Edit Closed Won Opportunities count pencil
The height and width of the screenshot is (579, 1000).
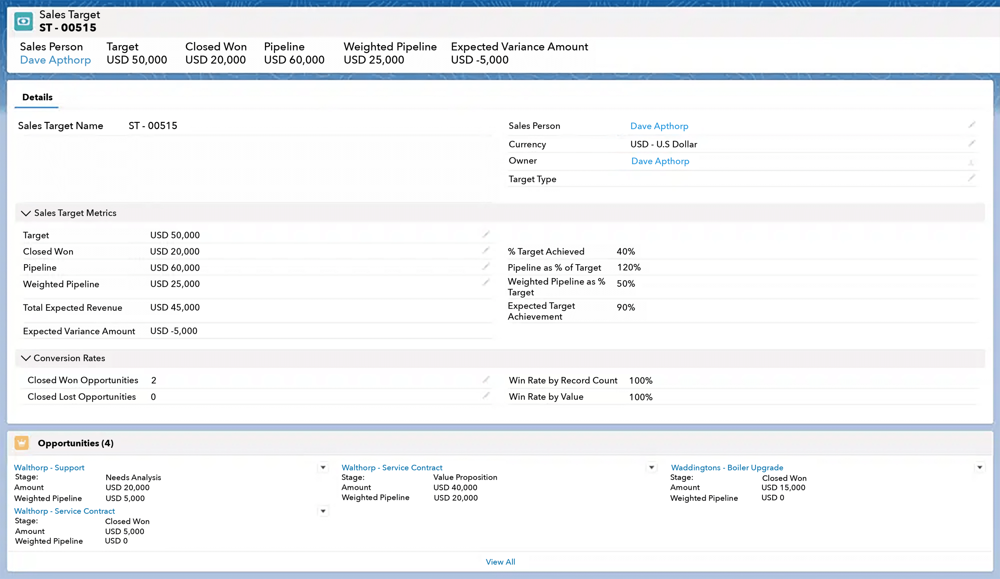pyautogui.click(x=486, y=380)
